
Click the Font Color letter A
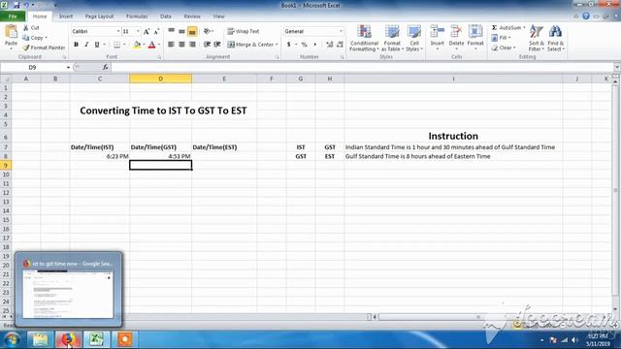tap(151, 45)
